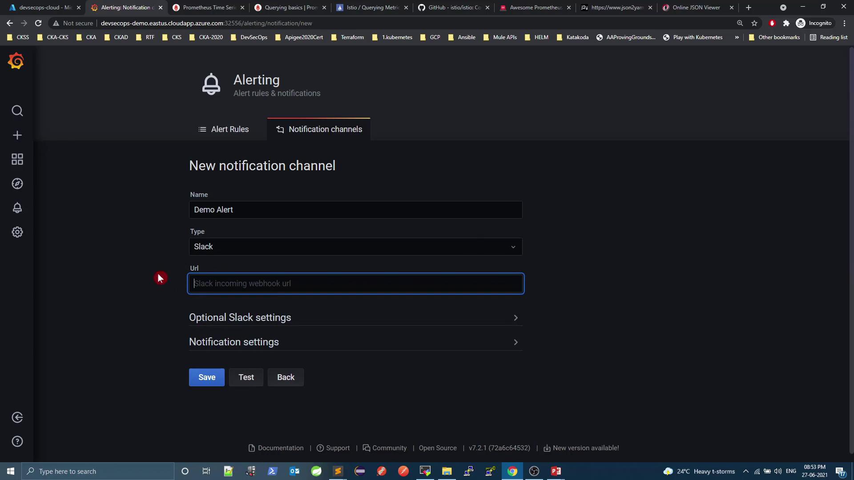Click Chrome icon in Windows taskbar

(512, 471)
